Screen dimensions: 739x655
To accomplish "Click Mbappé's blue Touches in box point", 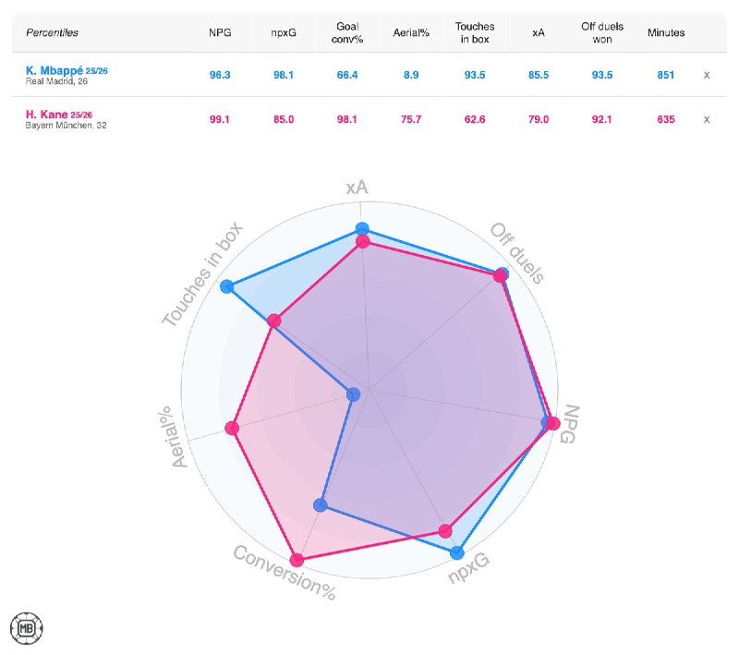I will pyautogui.click(x=227, y=288).
